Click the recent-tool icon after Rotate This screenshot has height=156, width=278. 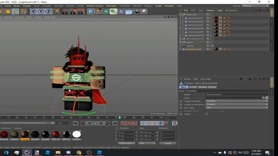pyautogui.click(x=23, y=12)
